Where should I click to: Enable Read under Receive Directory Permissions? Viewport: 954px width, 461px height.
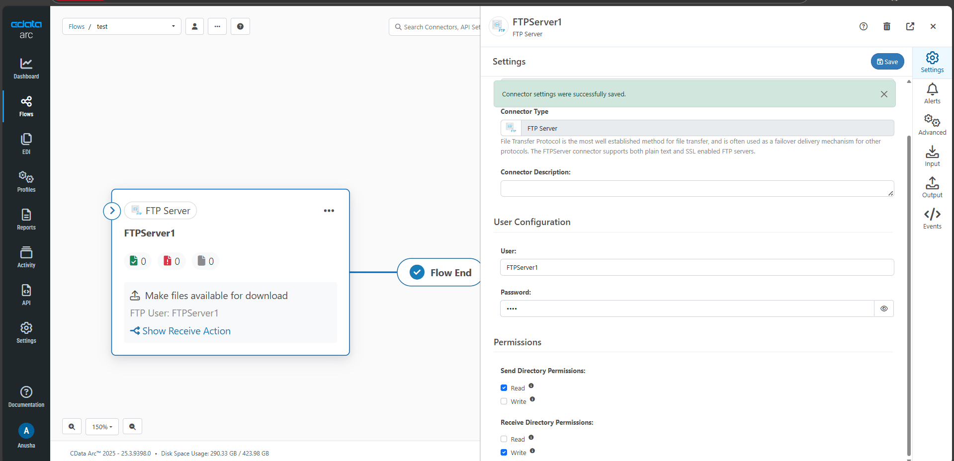[x=504, y=439]
